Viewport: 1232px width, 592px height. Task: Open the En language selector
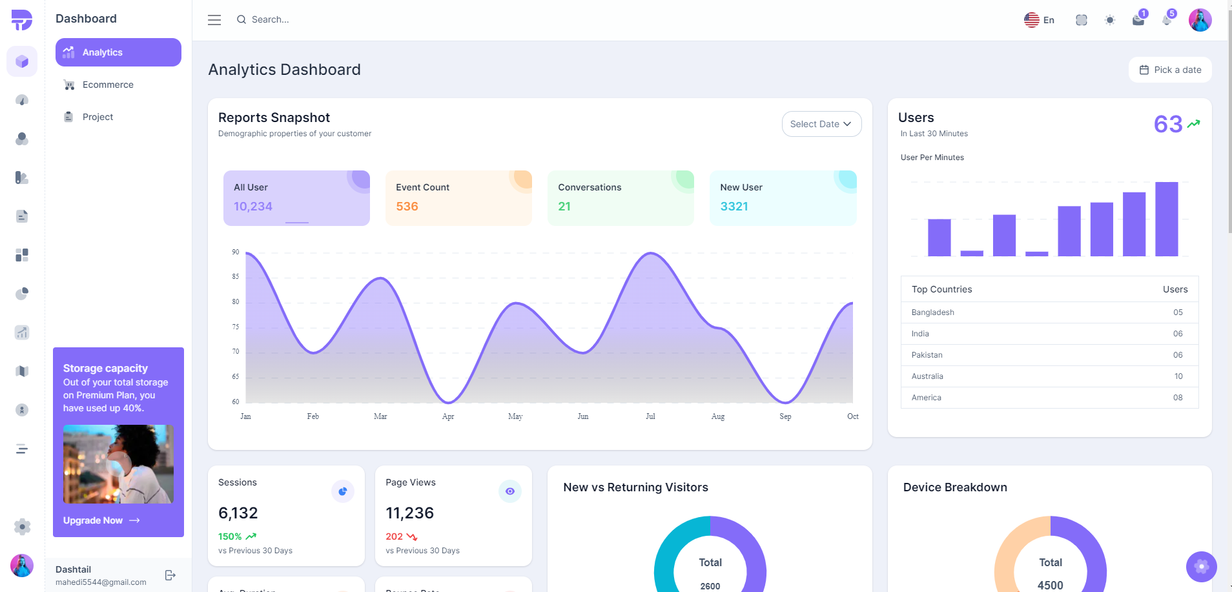click(1038, 19)
